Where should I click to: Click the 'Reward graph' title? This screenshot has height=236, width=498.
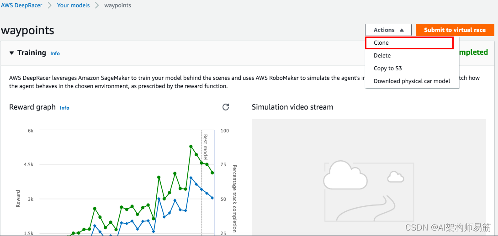tap(32, 107)
